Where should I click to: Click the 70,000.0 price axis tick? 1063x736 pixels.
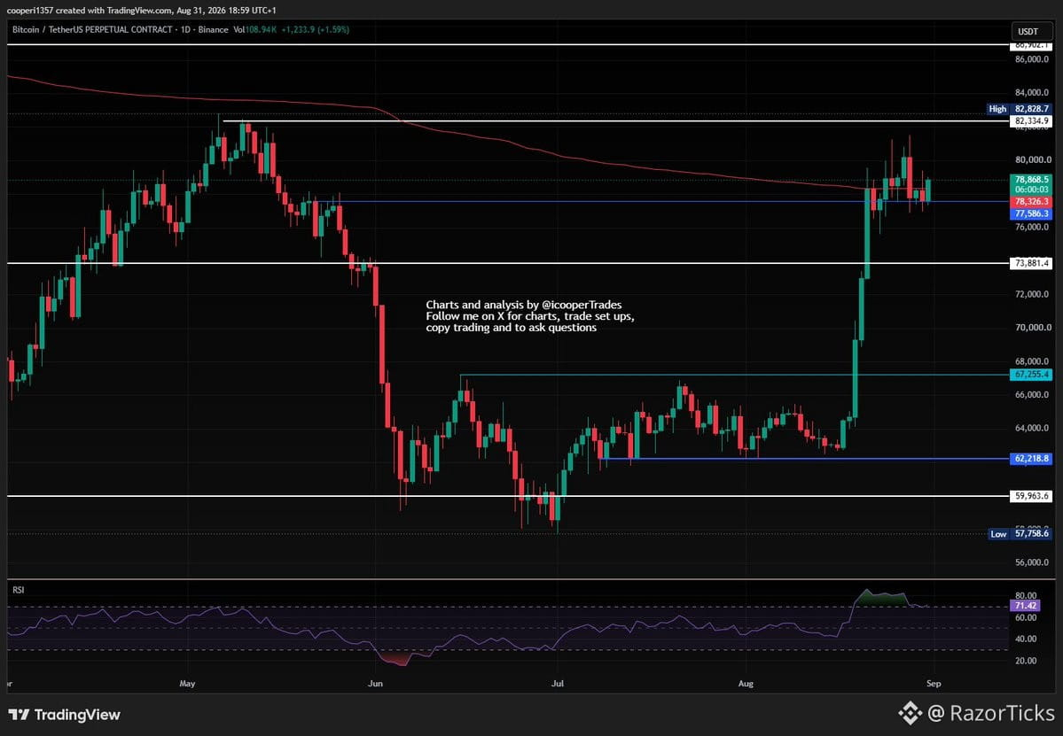[x=1032, y=328]
